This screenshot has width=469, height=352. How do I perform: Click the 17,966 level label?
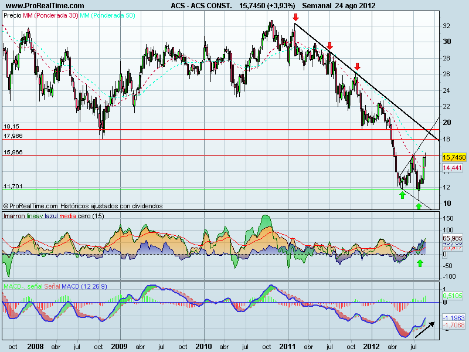coord(13,136)
